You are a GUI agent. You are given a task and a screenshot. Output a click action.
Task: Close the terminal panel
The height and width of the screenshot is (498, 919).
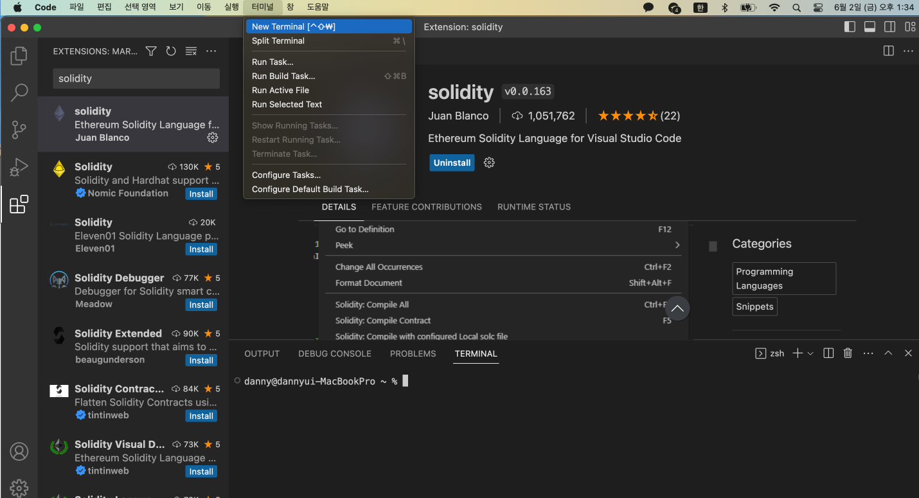[x=908, y=353]
